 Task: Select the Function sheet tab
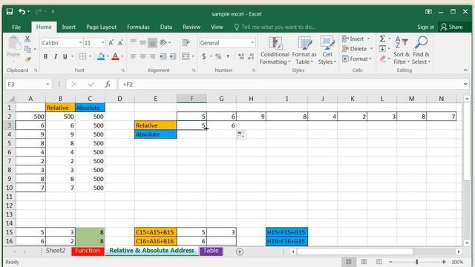(x=88, y=251)
